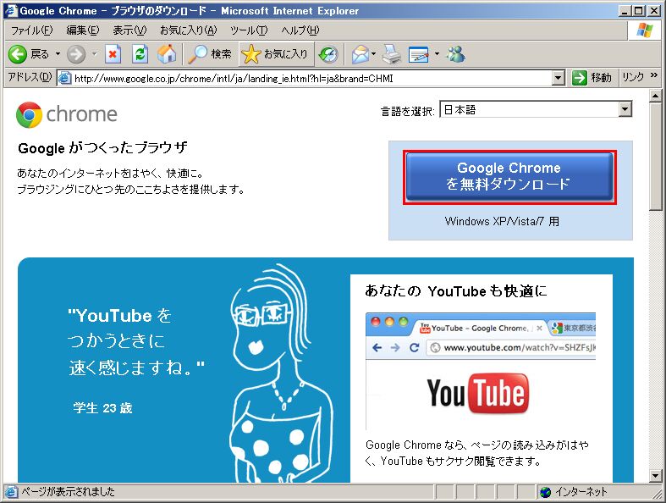The width and height of the screenshot is (666, 503).
Task: Expand the Mail icon dropdown arrow
Action: click(374, 54)
